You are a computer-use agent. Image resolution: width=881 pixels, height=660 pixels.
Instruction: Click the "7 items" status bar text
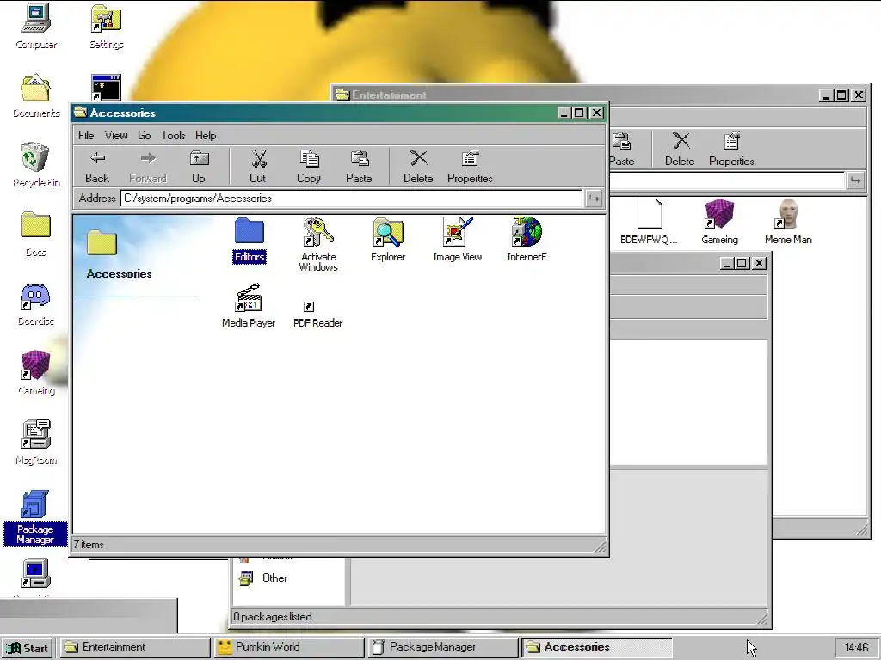point(89,544)
